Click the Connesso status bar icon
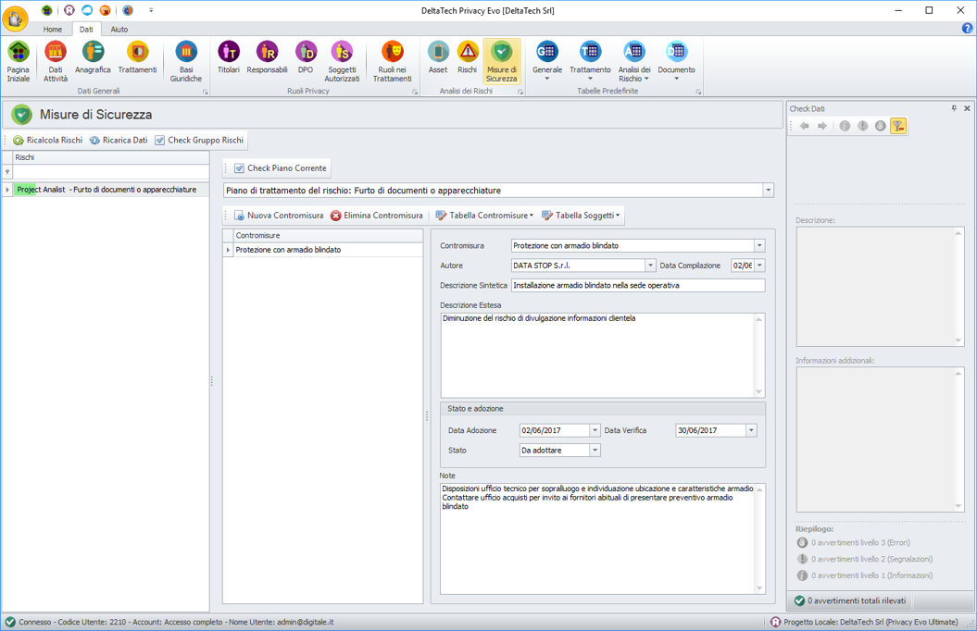The image size is (977, 631). [9, 622]
